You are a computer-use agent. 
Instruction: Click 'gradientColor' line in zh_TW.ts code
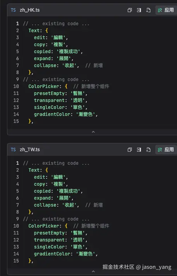point(66,254)
